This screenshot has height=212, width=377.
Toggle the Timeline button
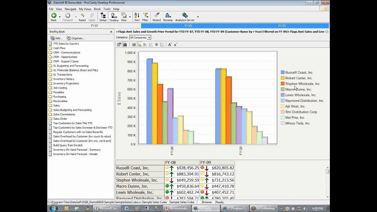pos(114,17)
